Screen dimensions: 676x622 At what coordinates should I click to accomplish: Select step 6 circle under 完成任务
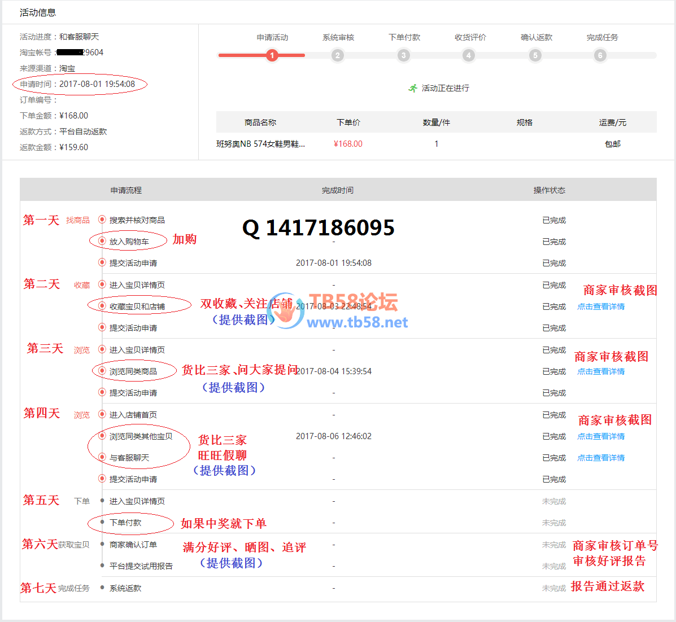(600, 55)
